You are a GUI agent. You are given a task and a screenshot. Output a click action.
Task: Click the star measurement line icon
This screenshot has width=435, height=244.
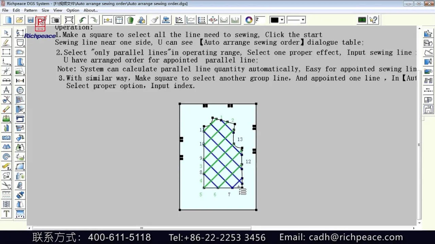click(x=108, y=20)
